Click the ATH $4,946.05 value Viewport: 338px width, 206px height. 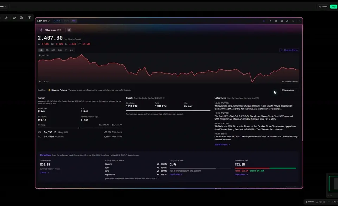(x=50, y=132)
